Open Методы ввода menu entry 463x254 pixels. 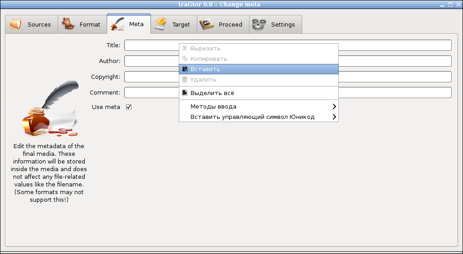pyautogui.click(x=259, y=107)
